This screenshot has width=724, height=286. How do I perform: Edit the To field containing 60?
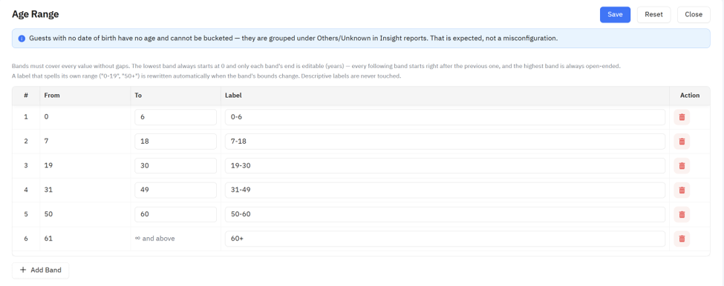[x=175, y=214]
